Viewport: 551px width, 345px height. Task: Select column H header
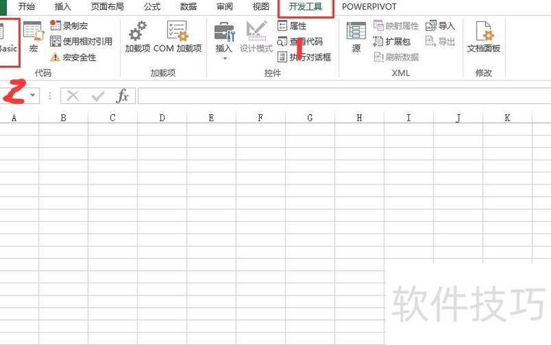[359, 118]
